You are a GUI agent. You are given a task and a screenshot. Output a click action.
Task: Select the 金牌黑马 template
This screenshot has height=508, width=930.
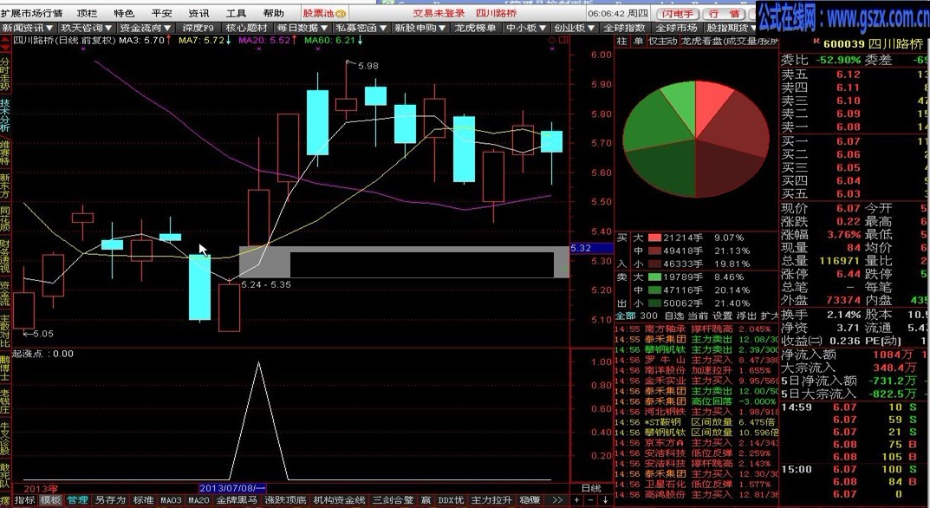[237, 500]
